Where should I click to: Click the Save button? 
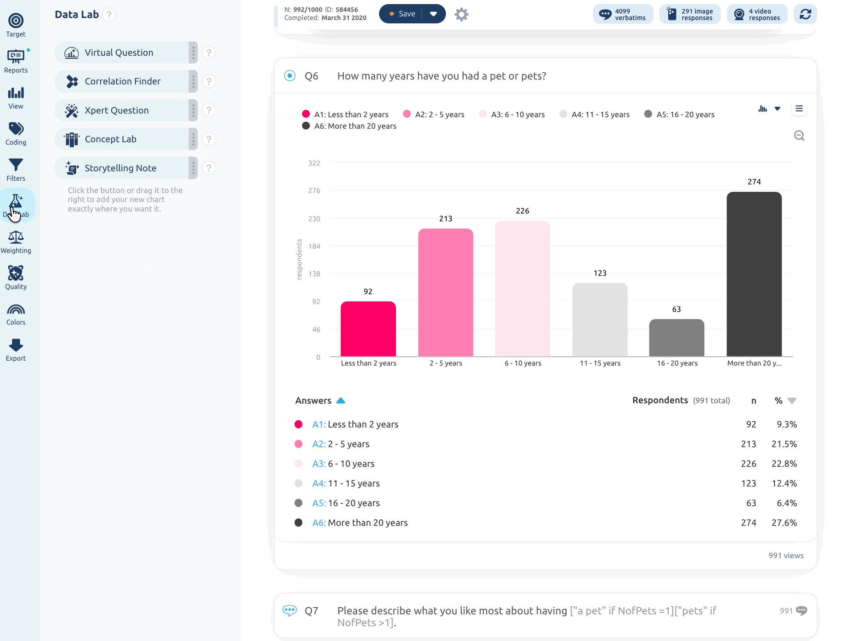[402, 14]
